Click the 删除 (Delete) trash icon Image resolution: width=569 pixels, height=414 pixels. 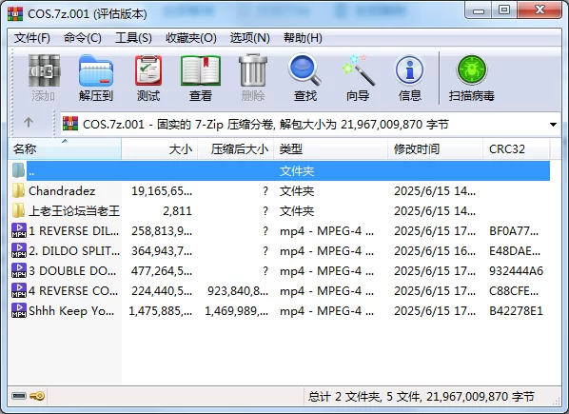(x=253, y=70)
